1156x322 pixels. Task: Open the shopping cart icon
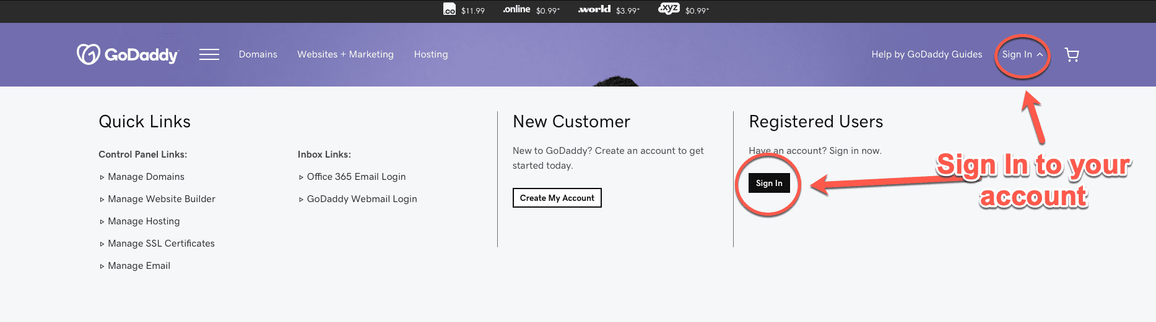point(1071,55)
